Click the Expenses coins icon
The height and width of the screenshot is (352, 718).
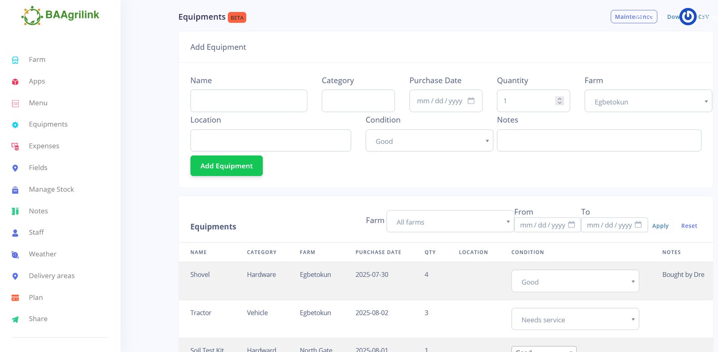(15, 146)
